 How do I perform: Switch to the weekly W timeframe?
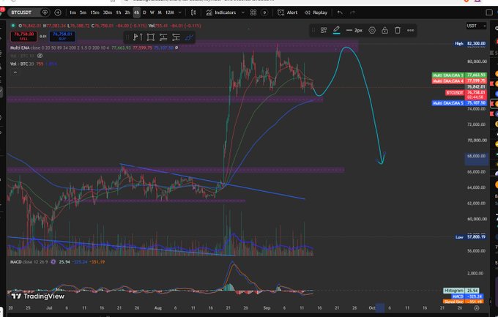(152, 12)
